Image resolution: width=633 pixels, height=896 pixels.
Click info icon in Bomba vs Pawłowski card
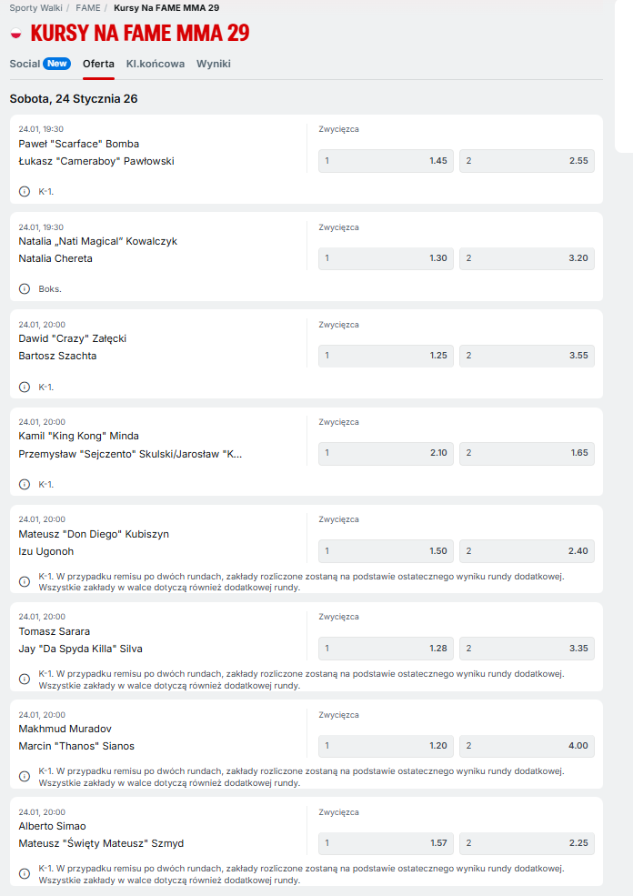coord(25,191)
